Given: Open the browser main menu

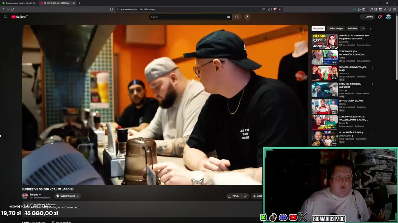Looking at the screenshot, I should point(395,9).
